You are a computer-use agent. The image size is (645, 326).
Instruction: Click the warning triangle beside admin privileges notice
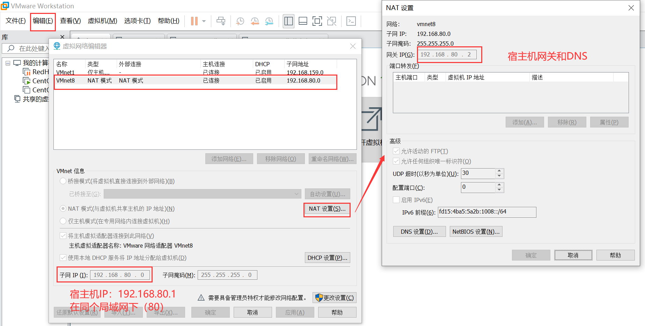(x=201, y=298)
